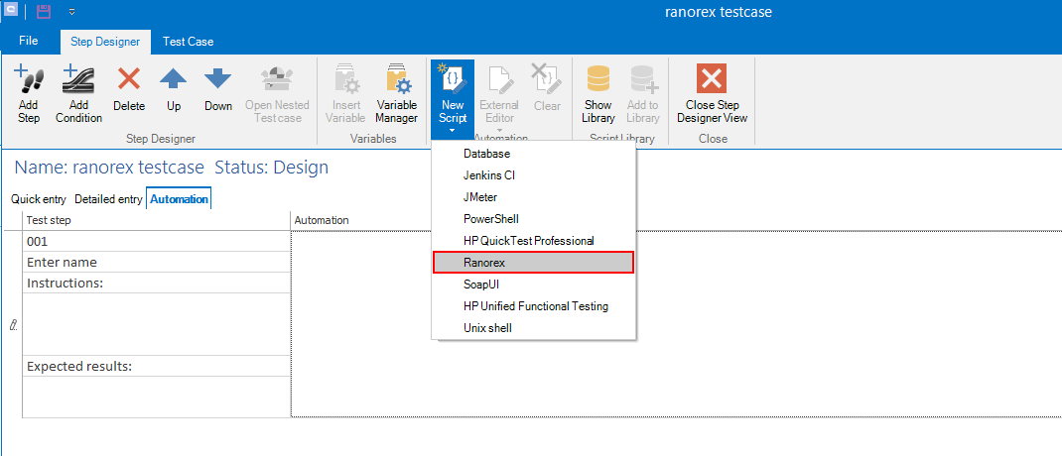Open the File menu
The width and height of the screenshot is (1062, 456).
29,42
